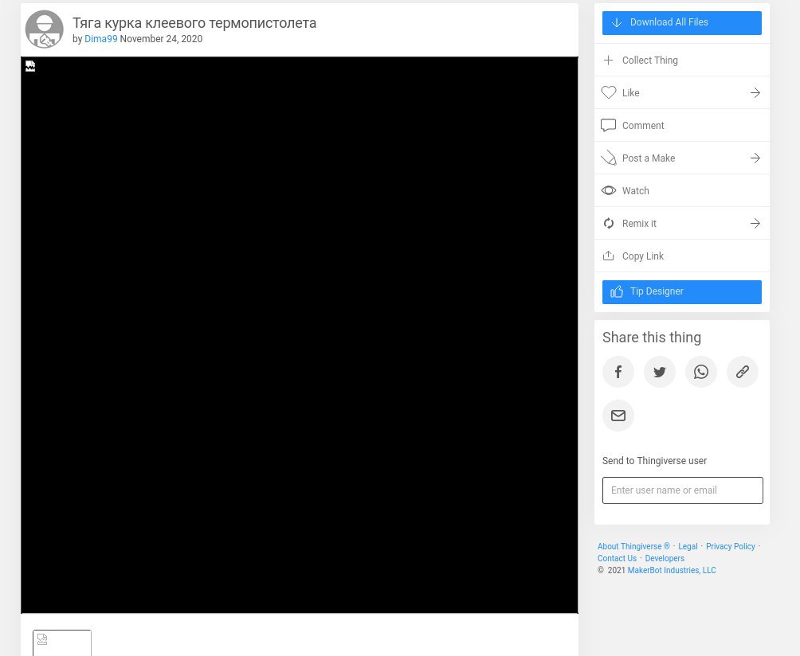800x656 pixels.
Task: Click the speech bubble comment icon
Action: pos(608,126)
